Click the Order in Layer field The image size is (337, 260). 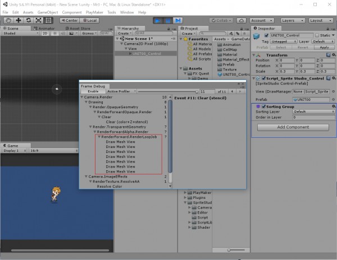(313, 118)
